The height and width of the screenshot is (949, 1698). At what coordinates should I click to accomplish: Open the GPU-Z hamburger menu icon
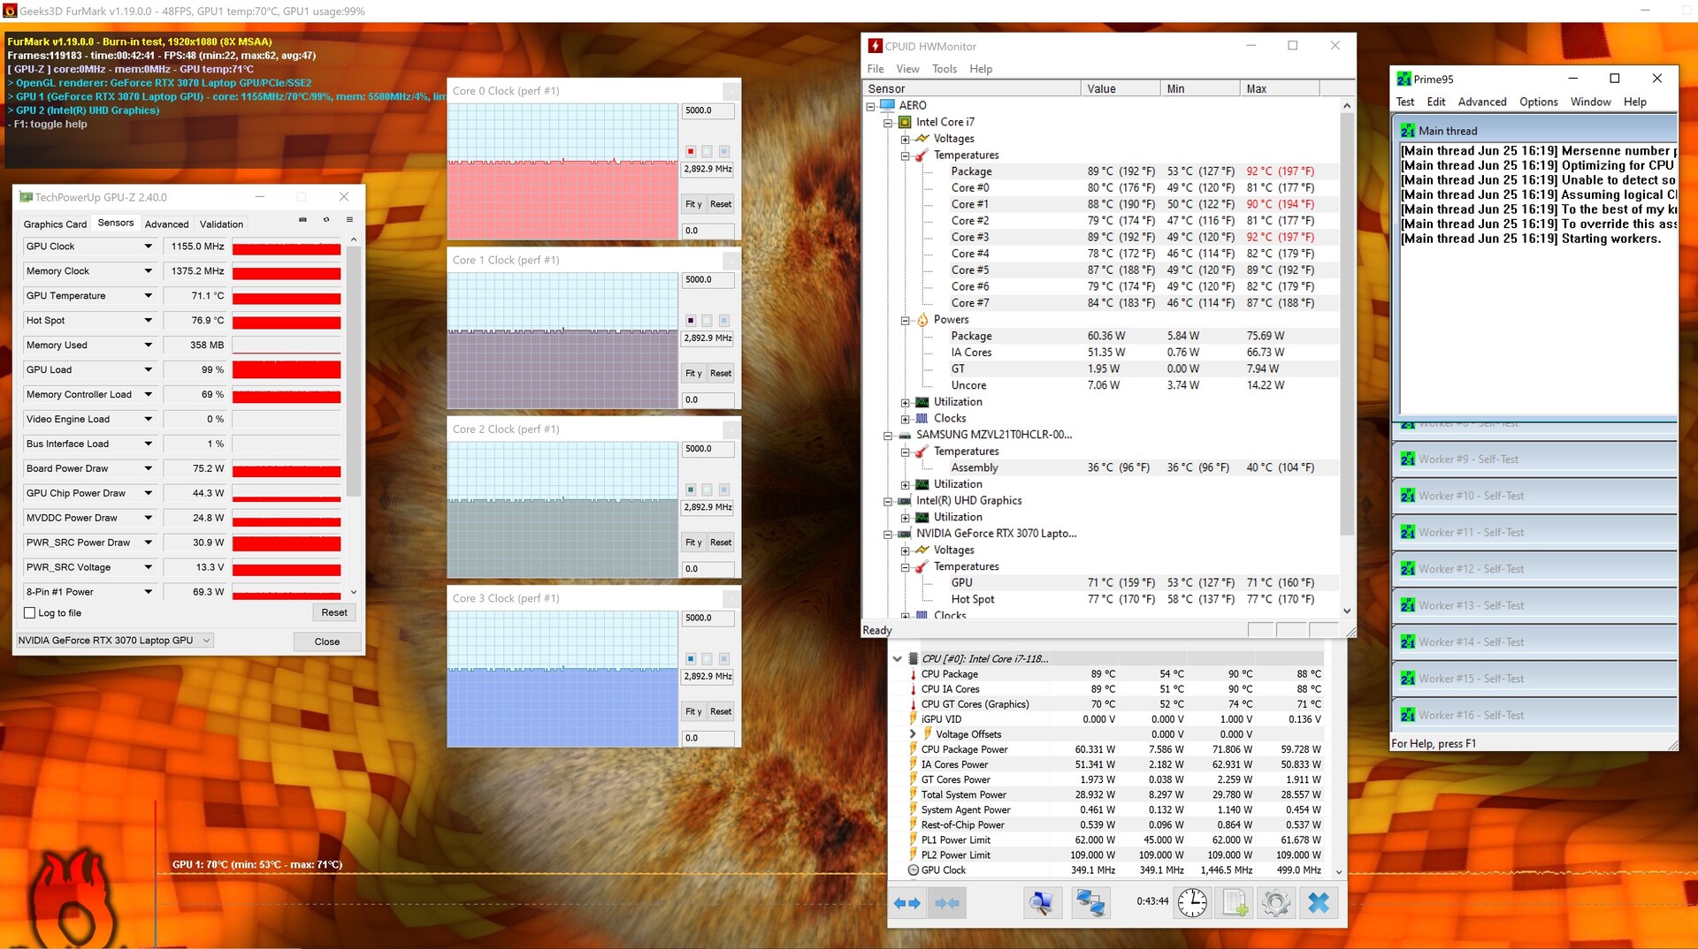[349, 219]
